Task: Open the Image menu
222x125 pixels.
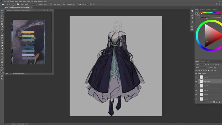Action: 12,1
